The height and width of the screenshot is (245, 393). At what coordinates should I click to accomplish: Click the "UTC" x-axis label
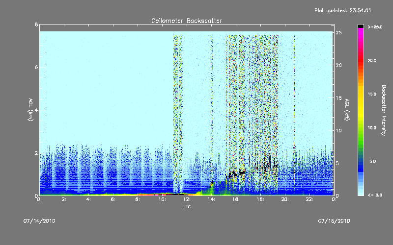click(x=187, y=206)
